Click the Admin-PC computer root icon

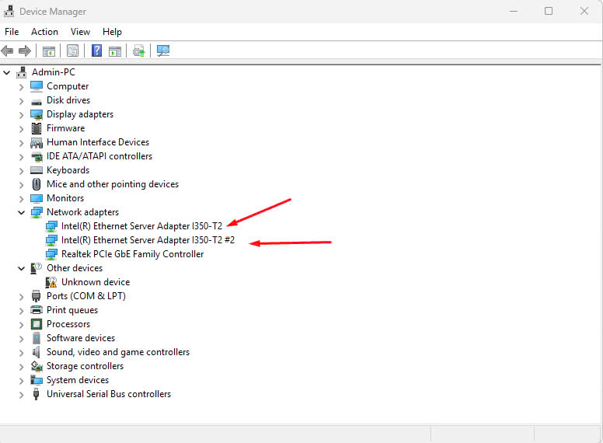coord(22,72)
